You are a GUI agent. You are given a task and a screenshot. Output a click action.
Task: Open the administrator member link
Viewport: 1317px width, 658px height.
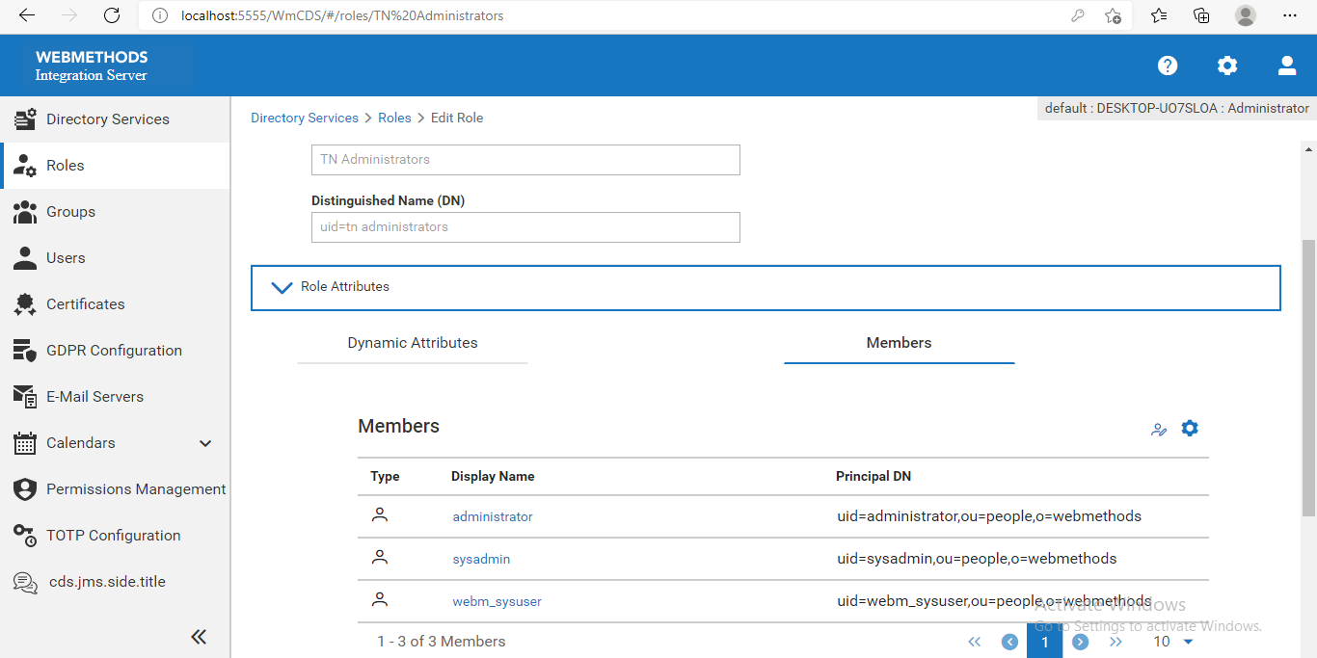[493, 517]
